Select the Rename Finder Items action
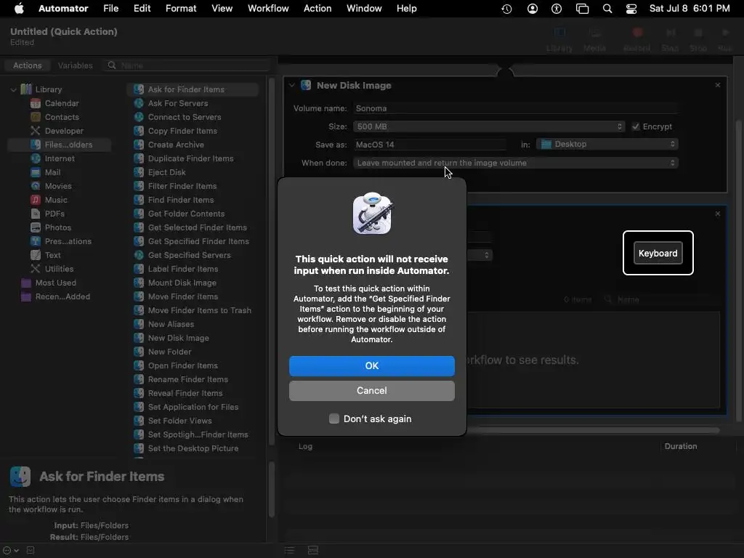The height and width of the screenshot is (558, 744). 188,379
